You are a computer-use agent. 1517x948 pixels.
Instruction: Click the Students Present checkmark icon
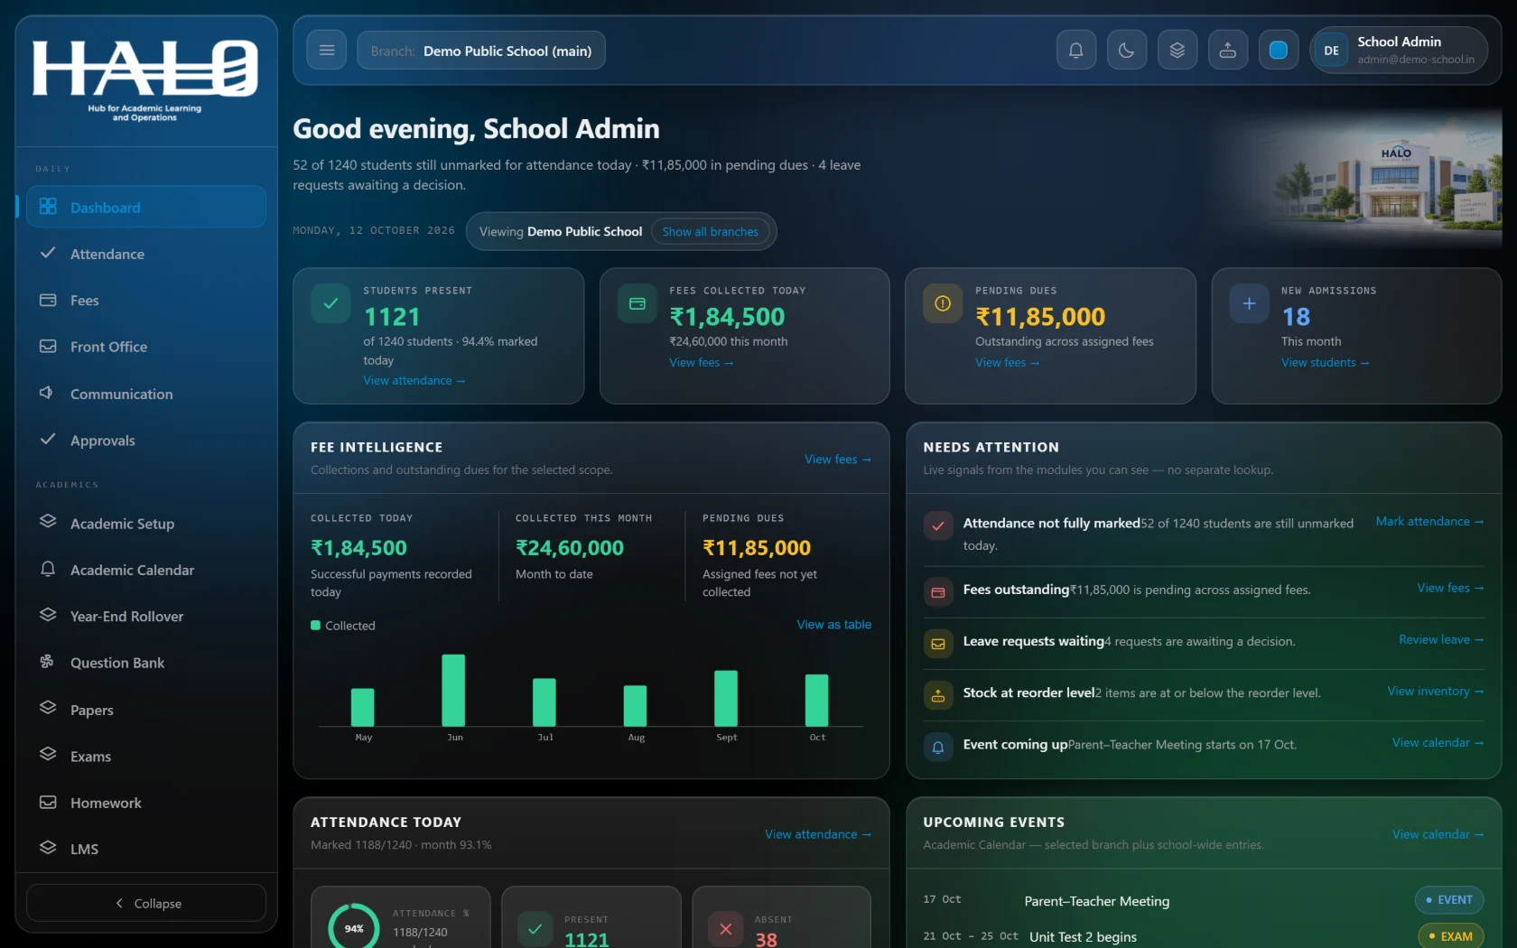(x=330, y=303)
